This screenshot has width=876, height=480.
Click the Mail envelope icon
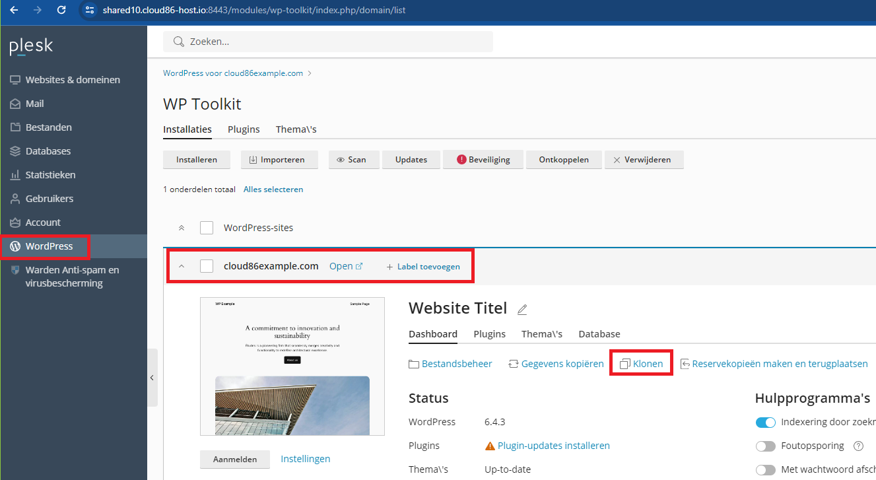(x=15, y=104)
